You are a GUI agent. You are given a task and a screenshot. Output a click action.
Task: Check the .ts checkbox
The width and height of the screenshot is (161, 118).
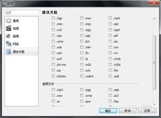(82, 59)
